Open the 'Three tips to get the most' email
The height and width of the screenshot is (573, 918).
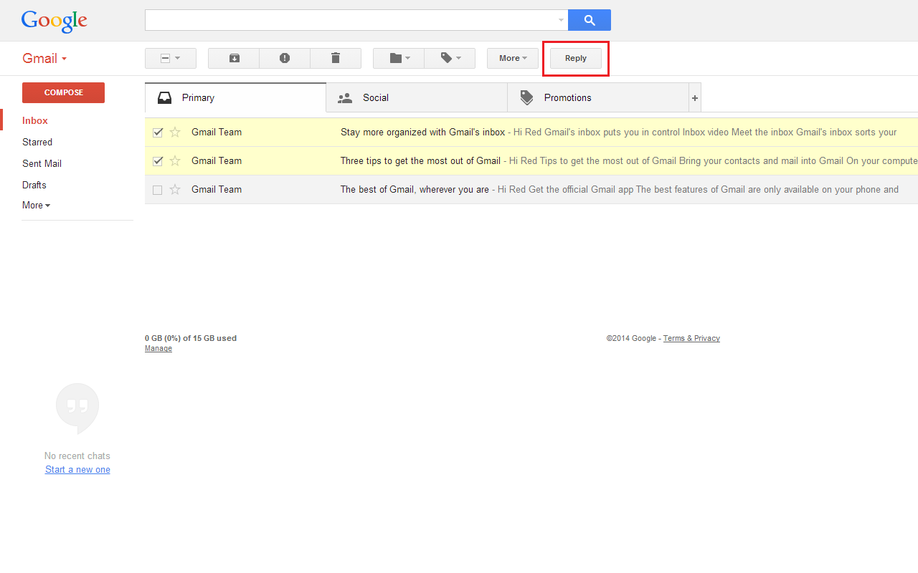click(x=531, y=160)
